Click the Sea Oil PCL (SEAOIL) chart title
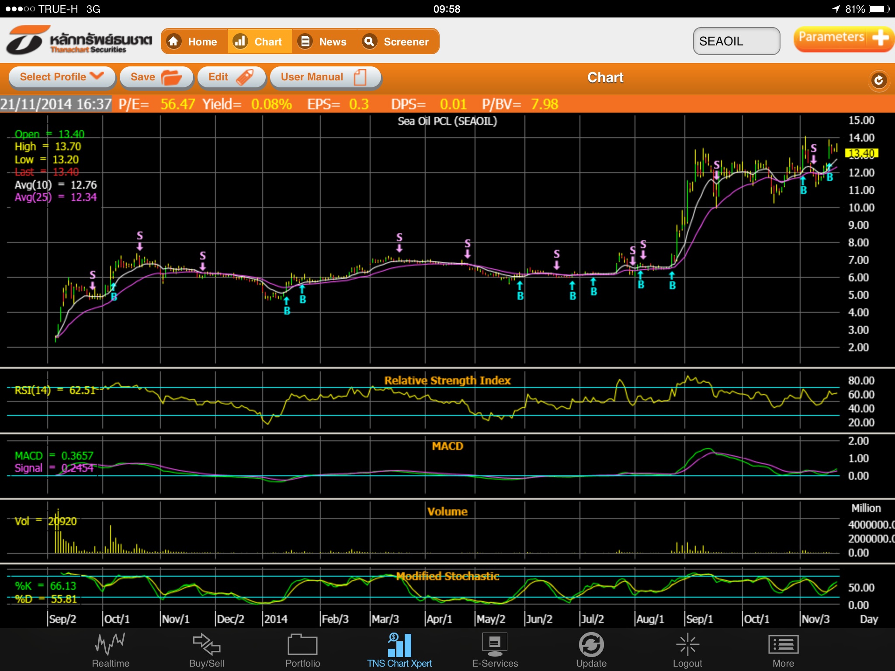The width and height of the screenshot is (895, 671). [x=447, y=121]
